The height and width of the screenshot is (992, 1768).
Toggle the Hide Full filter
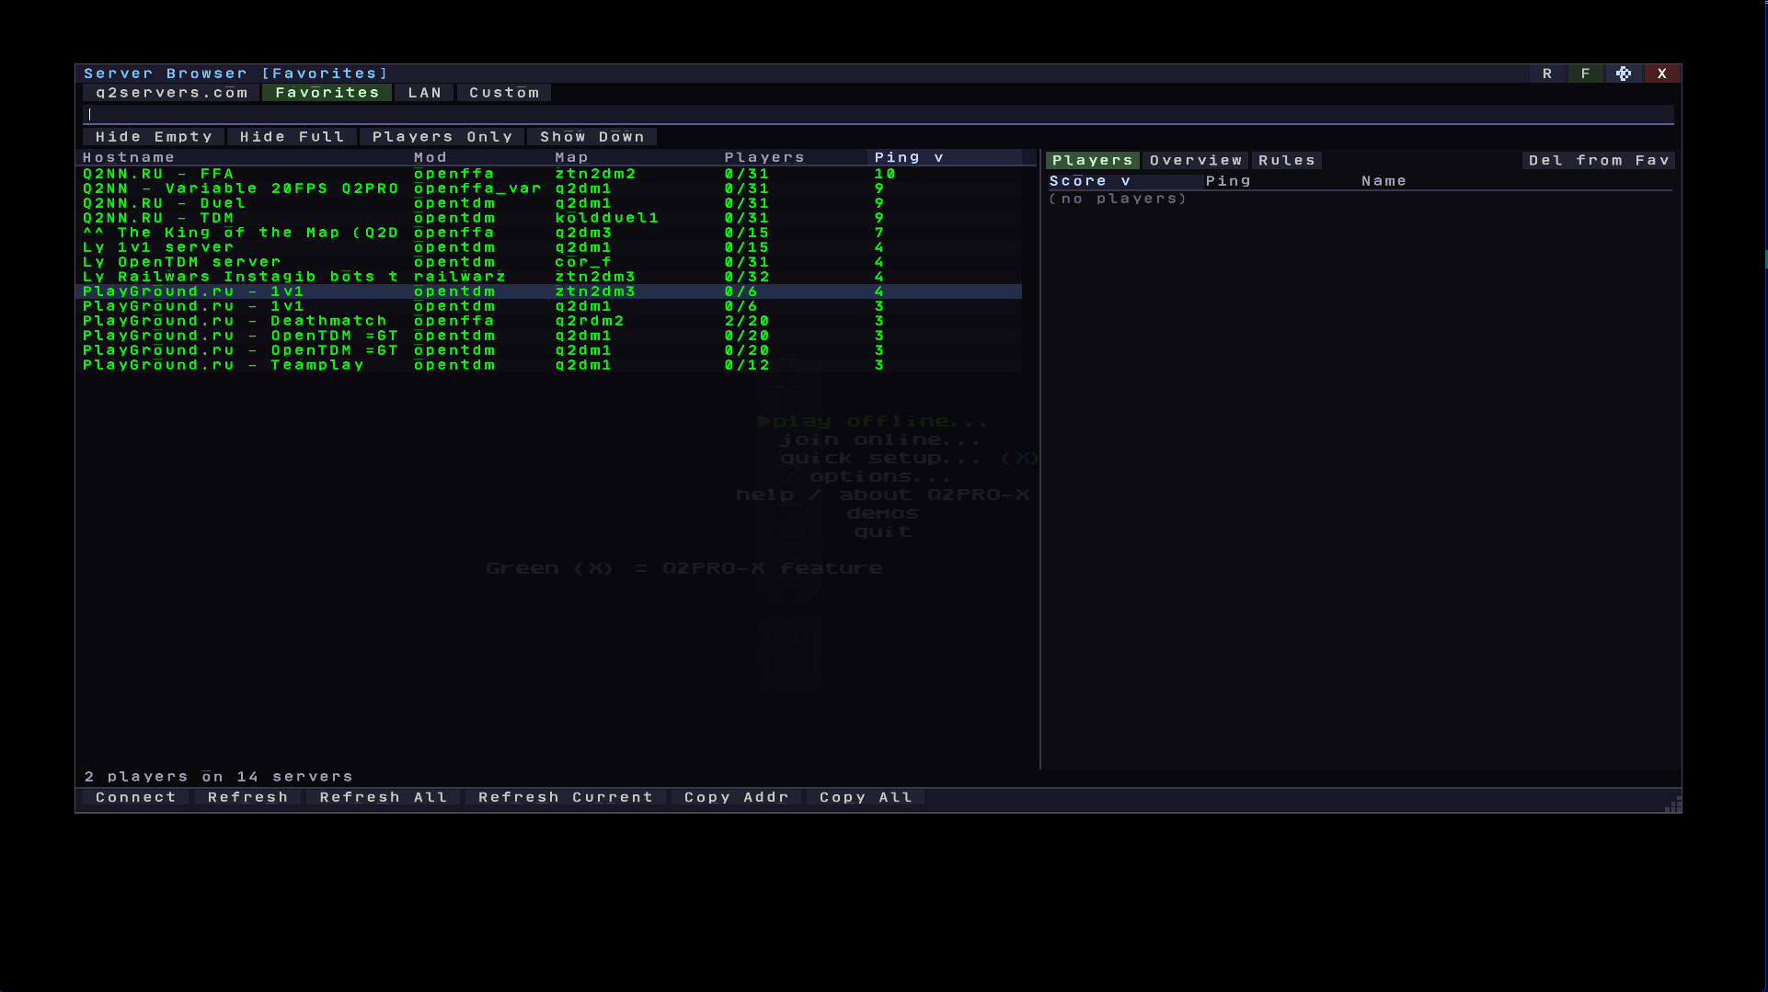click(291, 136)
